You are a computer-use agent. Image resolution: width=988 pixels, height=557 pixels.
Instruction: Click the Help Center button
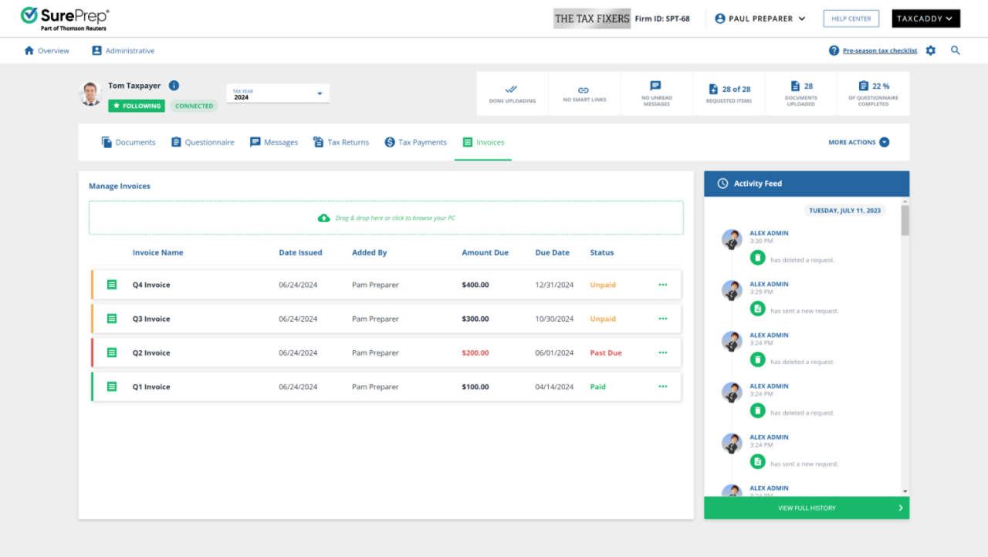point(851,19)
